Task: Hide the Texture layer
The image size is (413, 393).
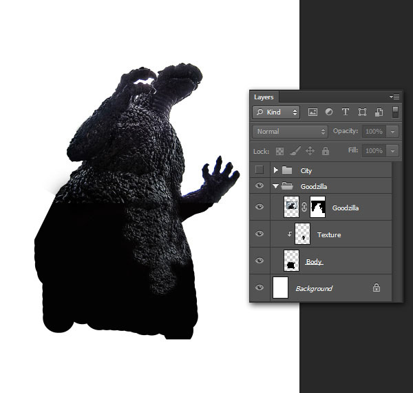Action: pyautogui.click(x=260, y=234)
